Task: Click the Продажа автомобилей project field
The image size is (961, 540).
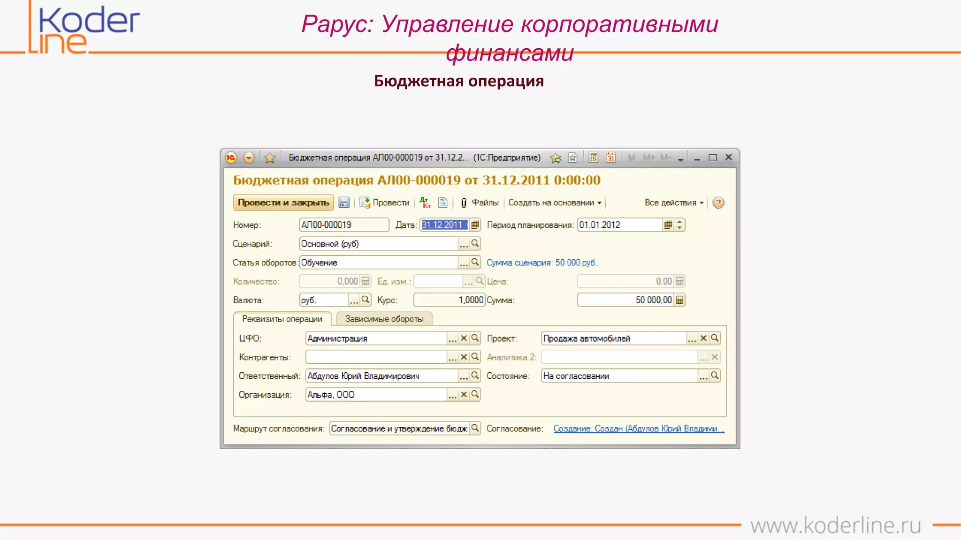Action: click(614, 338)
